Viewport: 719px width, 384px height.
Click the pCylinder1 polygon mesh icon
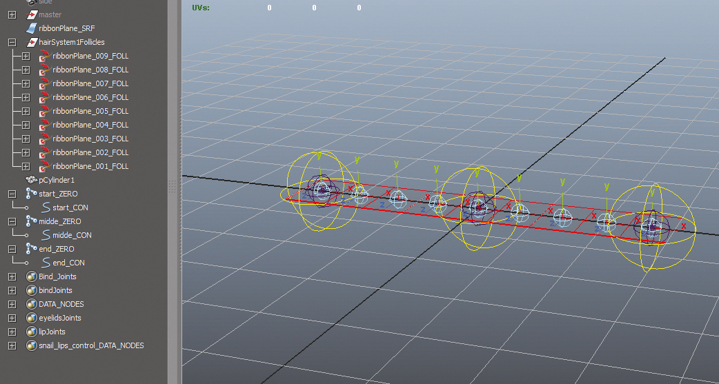[x=31, y=180]
